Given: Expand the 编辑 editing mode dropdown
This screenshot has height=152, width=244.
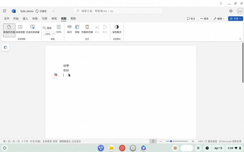Looking at the screenshot, I should (x=219, y=19).
